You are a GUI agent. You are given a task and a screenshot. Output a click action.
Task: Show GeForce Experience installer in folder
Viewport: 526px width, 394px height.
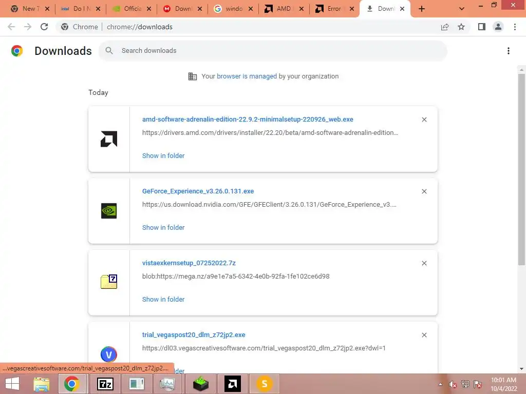coord(163,227)
